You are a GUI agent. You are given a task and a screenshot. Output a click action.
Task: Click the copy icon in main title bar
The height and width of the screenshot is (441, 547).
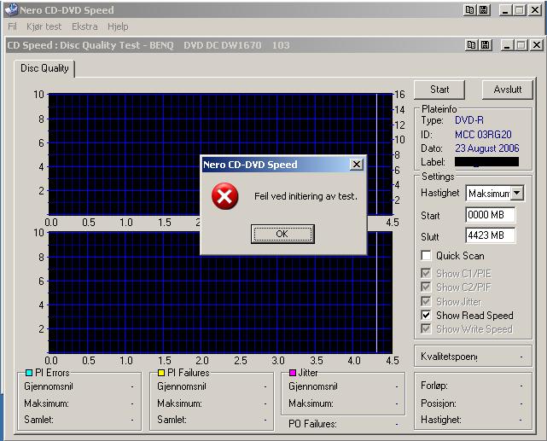tap(469, 10)
